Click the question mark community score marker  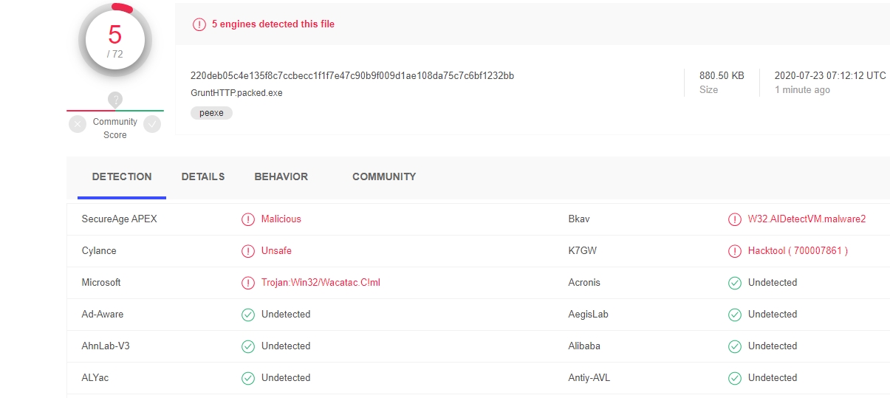click(114, 100)
